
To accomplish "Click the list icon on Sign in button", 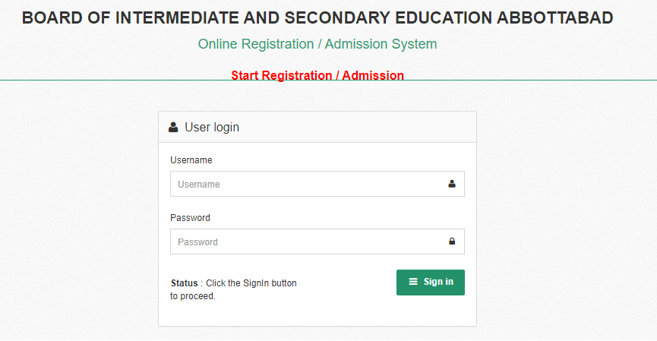I will tap(413, 282).
